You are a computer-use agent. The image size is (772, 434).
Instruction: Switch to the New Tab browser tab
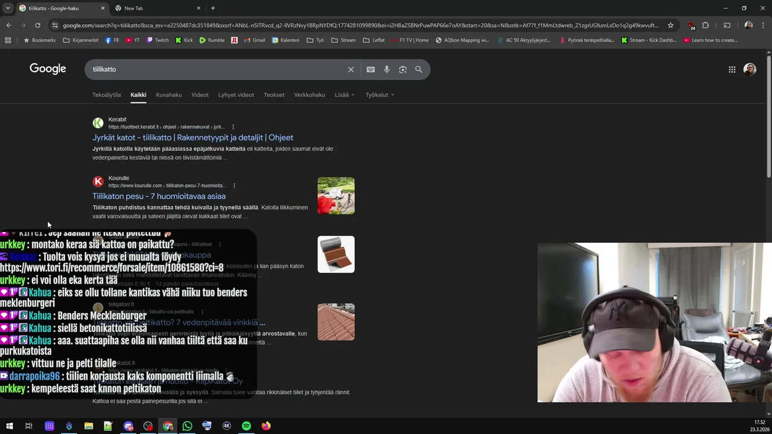[x=157, y=8]
